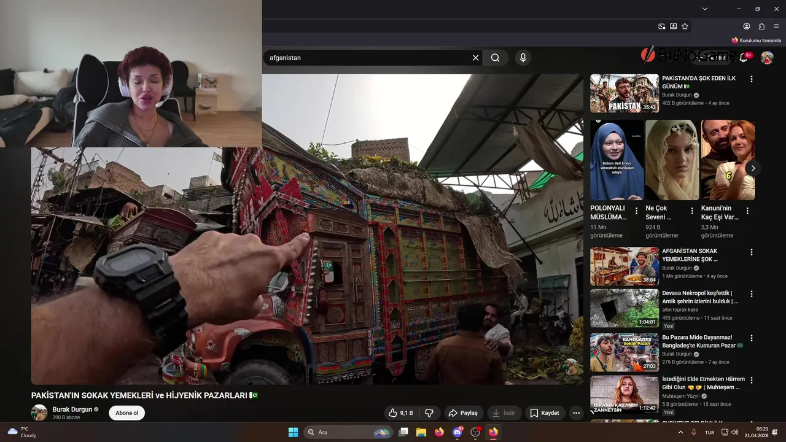Screen dimensions: 786x442
Task: Open options menu of POLONYALI MÜSLÜMA... short
Action: tap(637, 211)
